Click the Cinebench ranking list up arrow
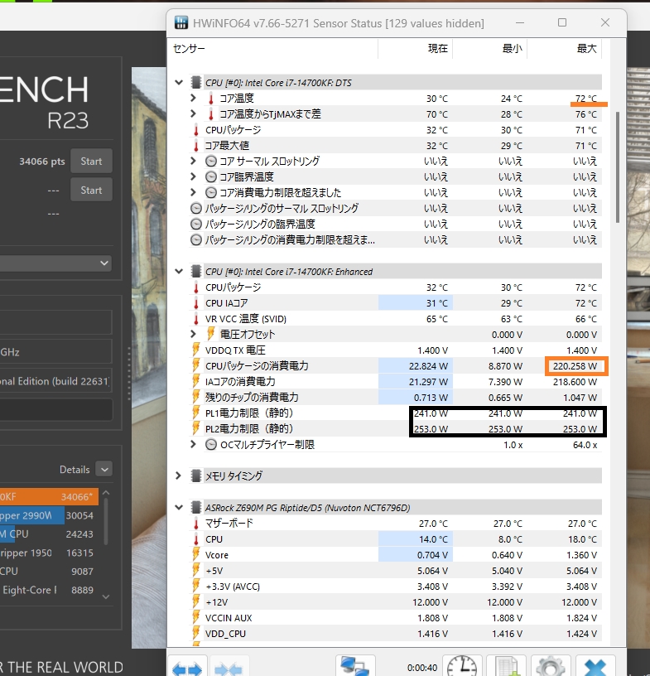This screenshot has width=650, height=676. click(x=106, y=492)
